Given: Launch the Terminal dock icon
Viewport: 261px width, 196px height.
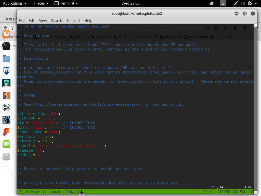Looking at the screenshot, I should click(x=6, y=46).
